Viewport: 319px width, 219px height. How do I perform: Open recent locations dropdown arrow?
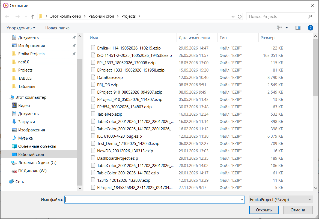(26, 17)
